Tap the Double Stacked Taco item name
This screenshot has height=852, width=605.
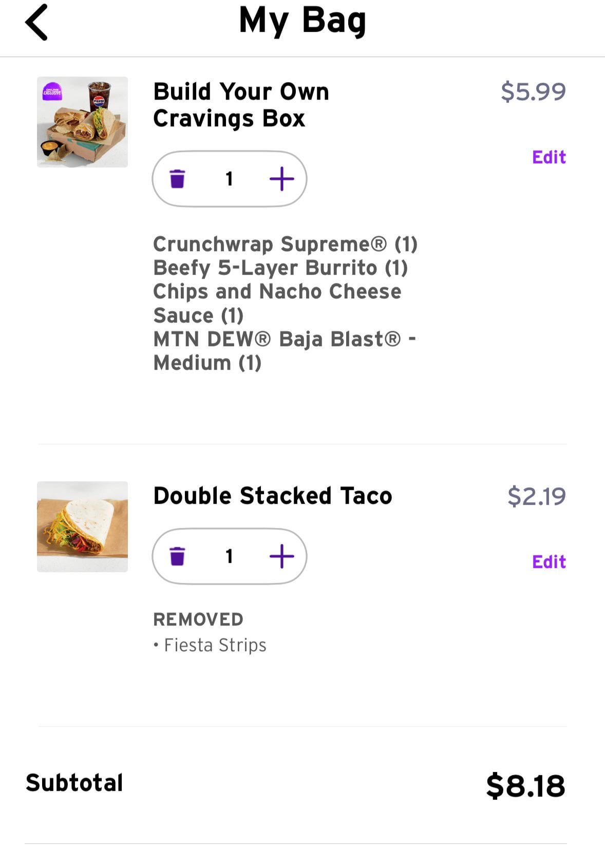pos(272,496)
